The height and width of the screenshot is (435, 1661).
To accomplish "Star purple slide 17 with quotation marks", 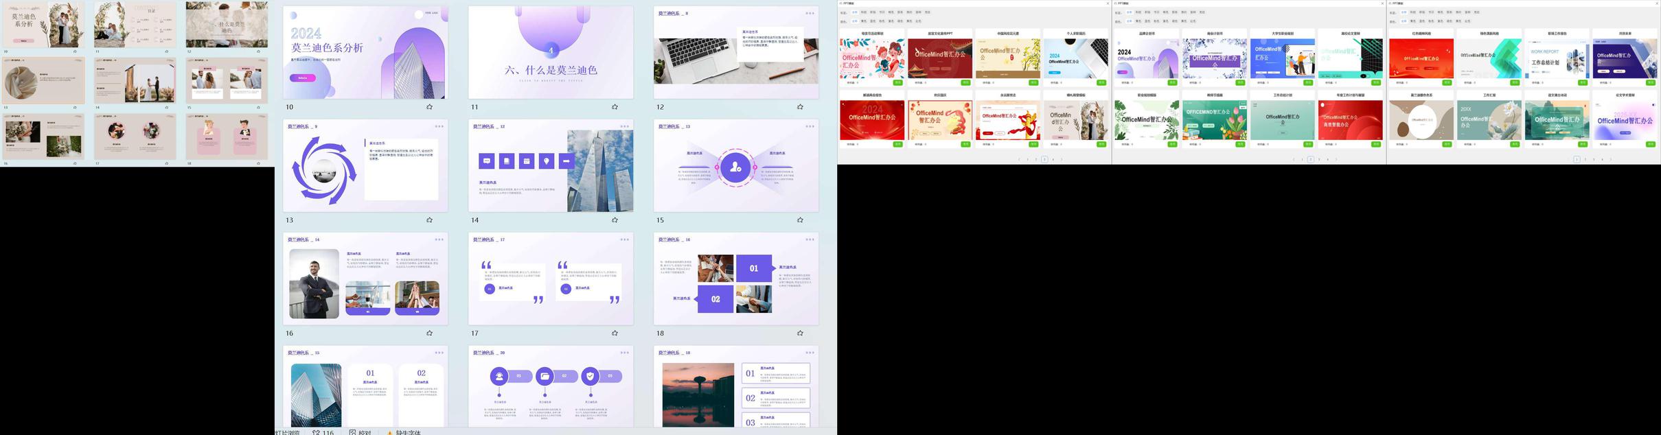I will [615, 333].
